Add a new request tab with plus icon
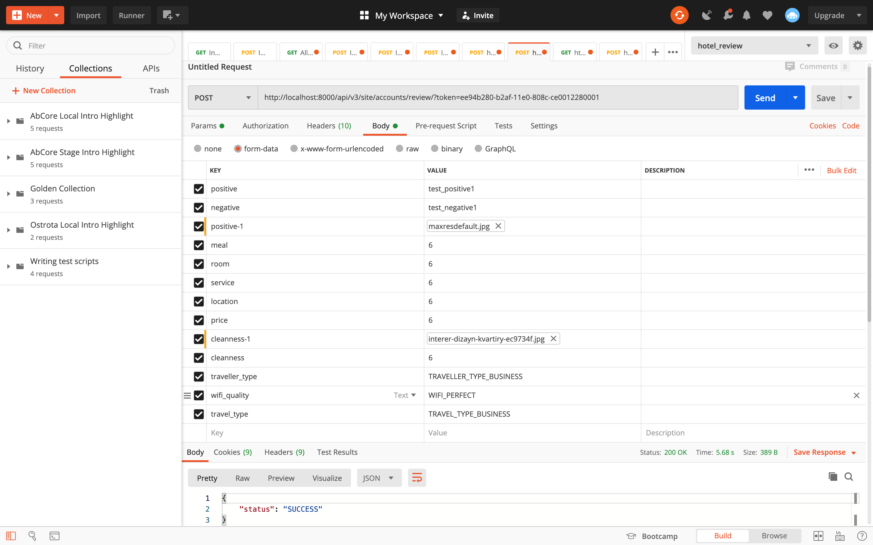 pos(655,52)
